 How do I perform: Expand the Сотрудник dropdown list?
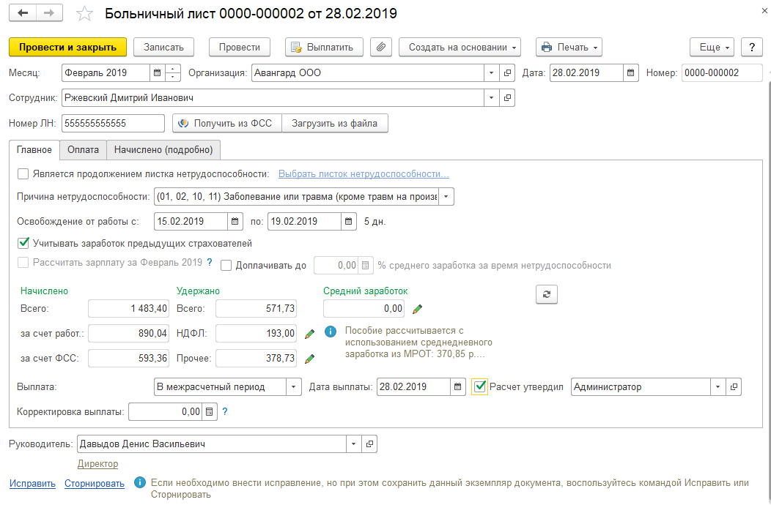(491, 98)
